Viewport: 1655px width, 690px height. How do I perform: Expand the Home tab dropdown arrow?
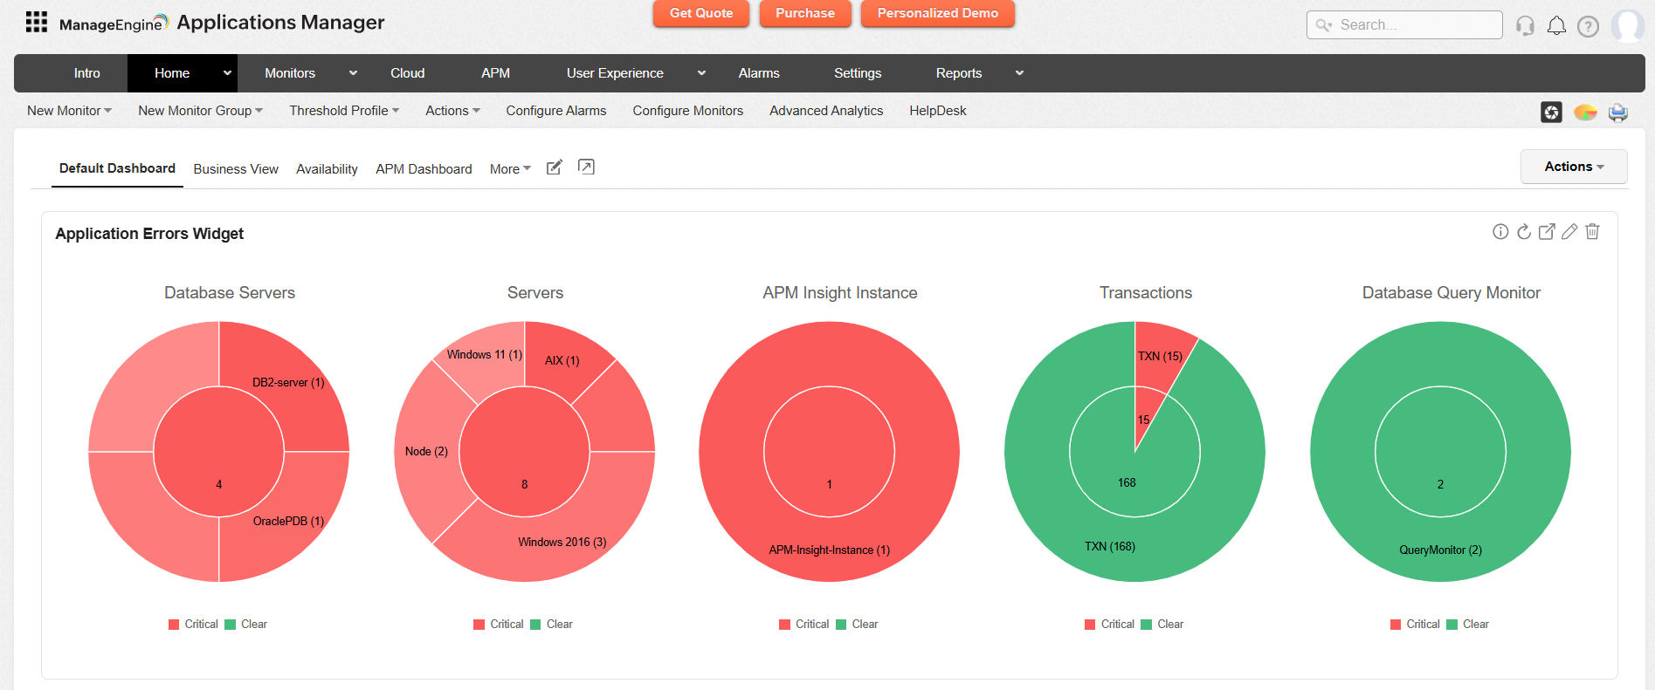(x=227, y=73)
